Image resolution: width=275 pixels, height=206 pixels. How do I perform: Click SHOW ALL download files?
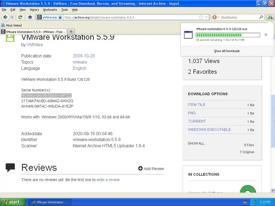coord(196,144)
